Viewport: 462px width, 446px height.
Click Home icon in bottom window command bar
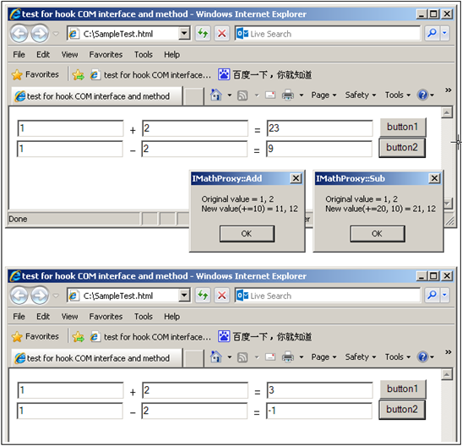coord(215,356)
